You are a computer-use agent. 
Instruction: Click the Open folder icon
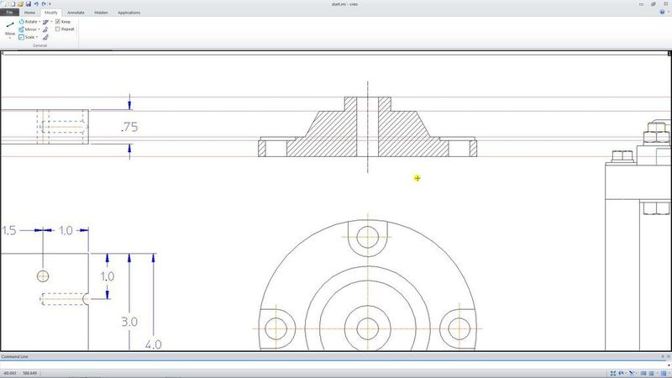(x=20, y=4)
